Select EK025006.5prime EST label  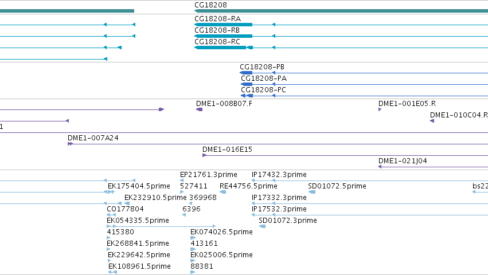[x=221, y=255]
